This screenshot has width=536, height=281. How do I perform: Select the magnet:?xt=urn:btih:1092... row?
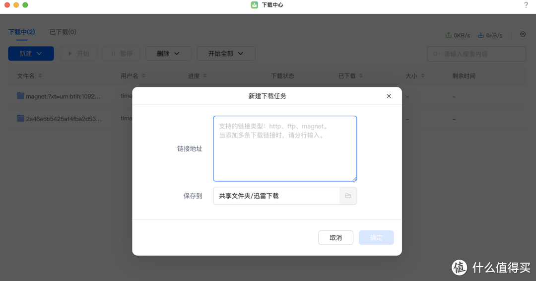pos(267,96)
